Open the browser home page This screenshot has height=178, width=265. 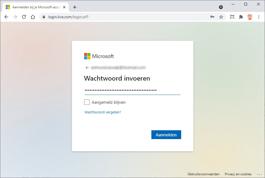33,17
